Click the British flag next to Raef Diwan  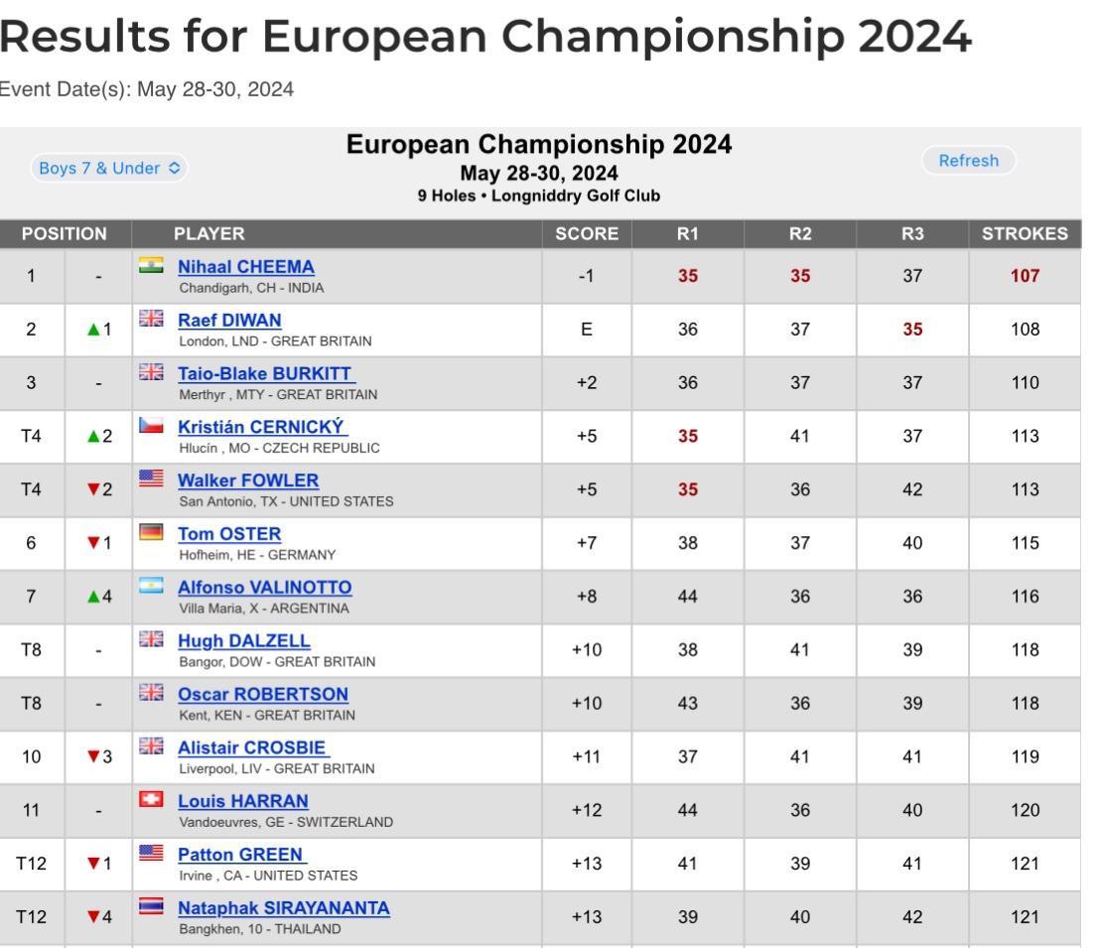(151, 319)
